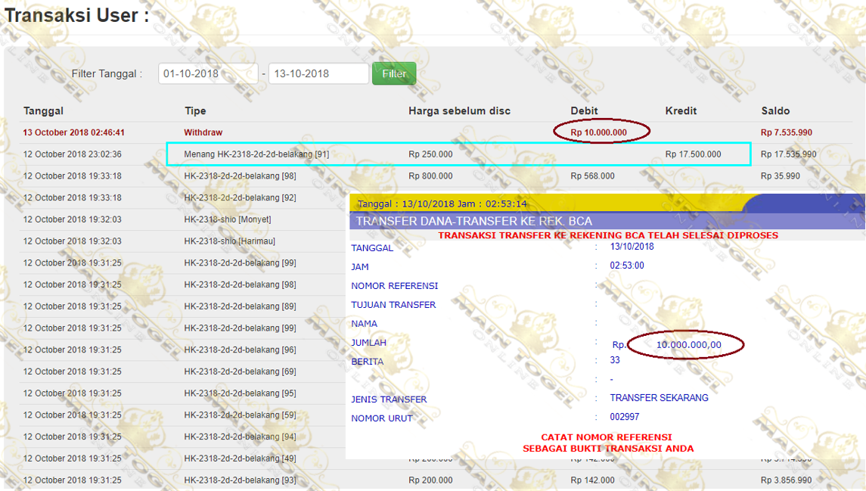The width and height of the screenshot is (866, 491).
Task: Click the TRANSFER DANA-TRANSFER KE REK. BCA header
Action: 474,222
